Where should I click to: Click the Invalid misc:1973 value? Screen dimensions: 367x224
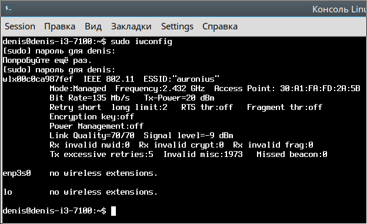click(x=203, y=154)
